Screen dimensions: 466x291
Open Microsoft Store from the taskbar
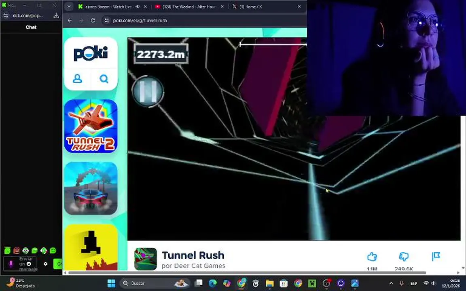[x=284, y=283]
